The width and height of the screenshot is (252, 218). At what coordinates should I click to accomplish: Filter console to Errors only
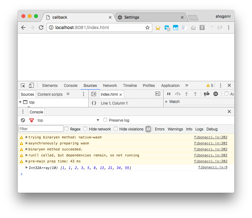[x=159, y=129]
